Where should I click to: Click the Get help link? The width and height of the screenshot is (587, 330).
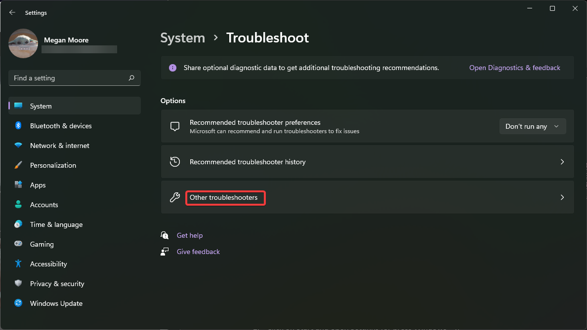tap(190, 235)
